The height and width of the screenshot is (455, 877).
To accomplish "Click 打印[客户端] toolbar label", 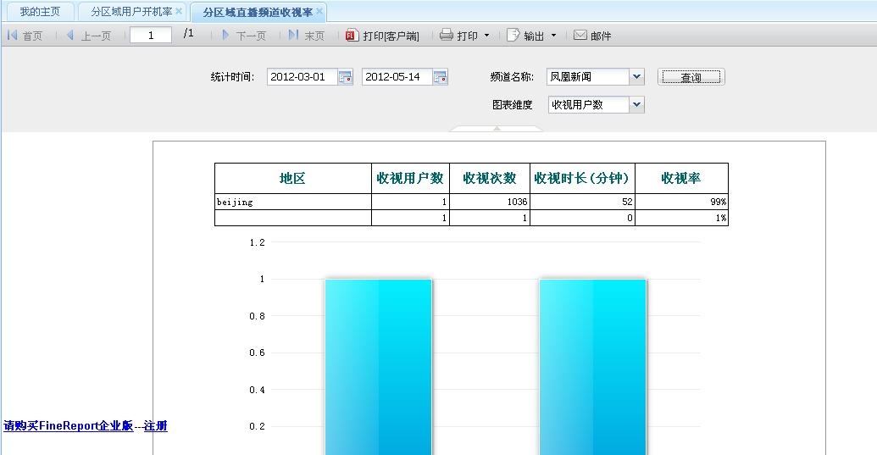I will point(391,36).
